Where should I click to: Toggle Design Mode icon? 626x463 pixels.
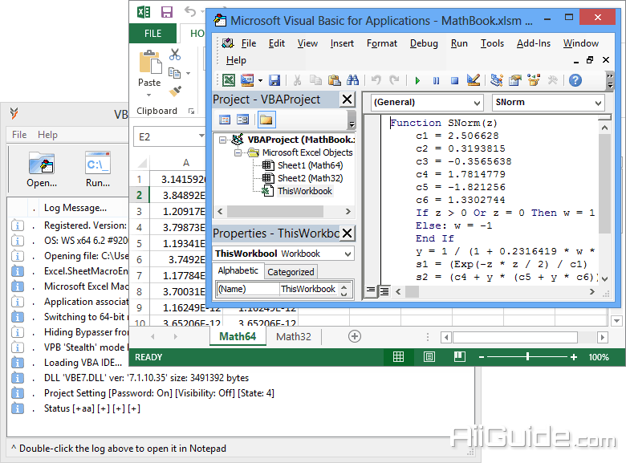click(x=473, y=80)
